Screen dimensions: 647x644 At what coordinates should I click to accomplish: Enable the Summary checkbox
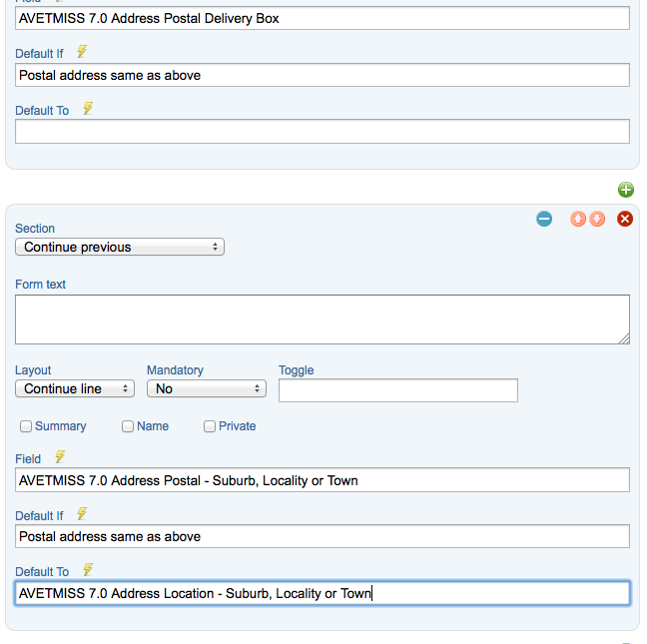pyautogui.click(x=26, y=426)
